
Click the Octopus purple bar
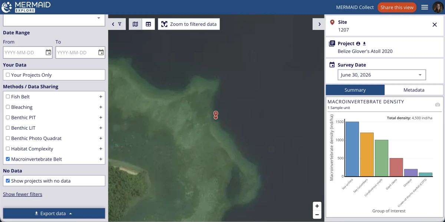point(411,173)
